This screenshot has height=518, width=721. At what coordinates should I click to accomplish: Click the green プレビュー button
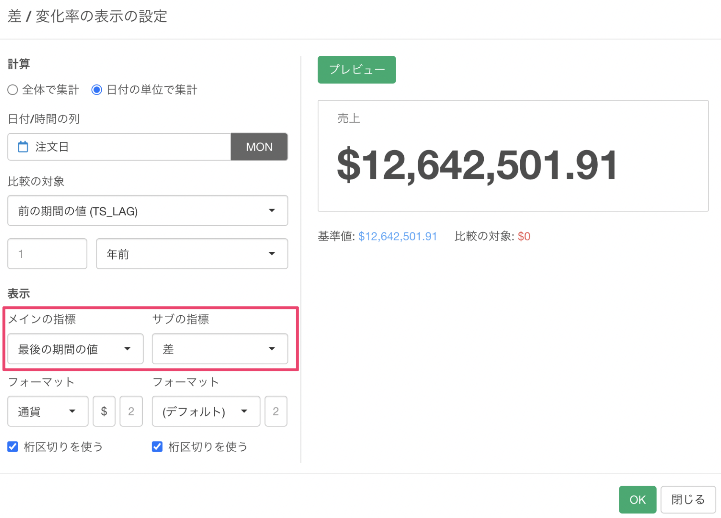coord(356,70)
